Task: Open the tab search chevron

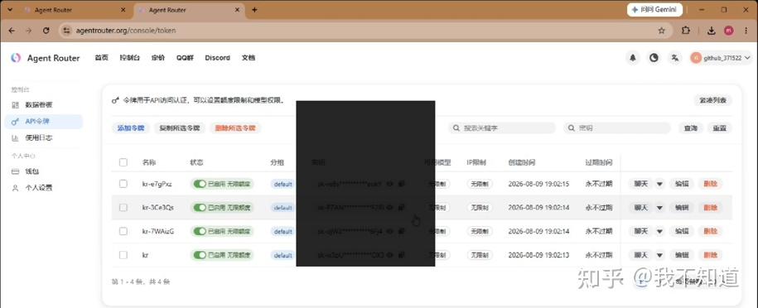Action: click(9, 10)
